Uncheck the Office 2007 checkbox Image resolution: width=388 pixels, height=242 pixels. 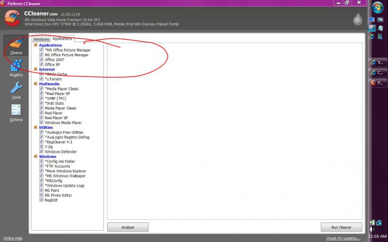(41, 59)
